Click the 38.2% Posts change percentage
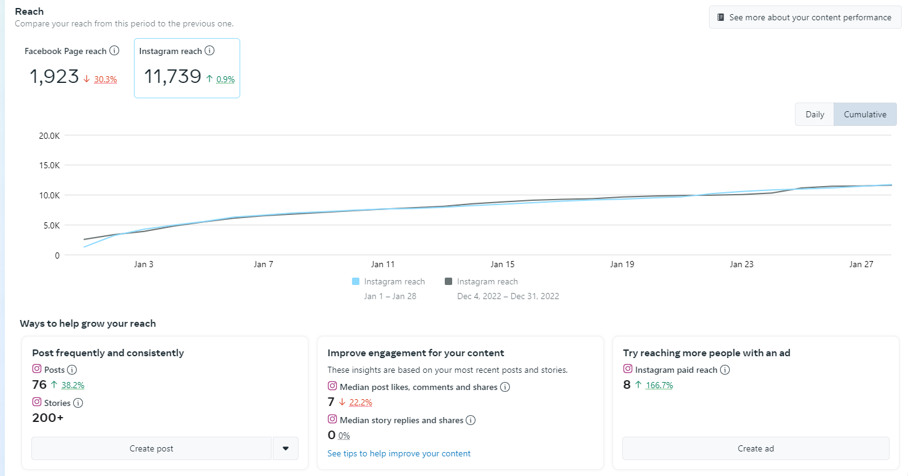The image size is (908, 476). pyautogui.click(x=72, y=386)
